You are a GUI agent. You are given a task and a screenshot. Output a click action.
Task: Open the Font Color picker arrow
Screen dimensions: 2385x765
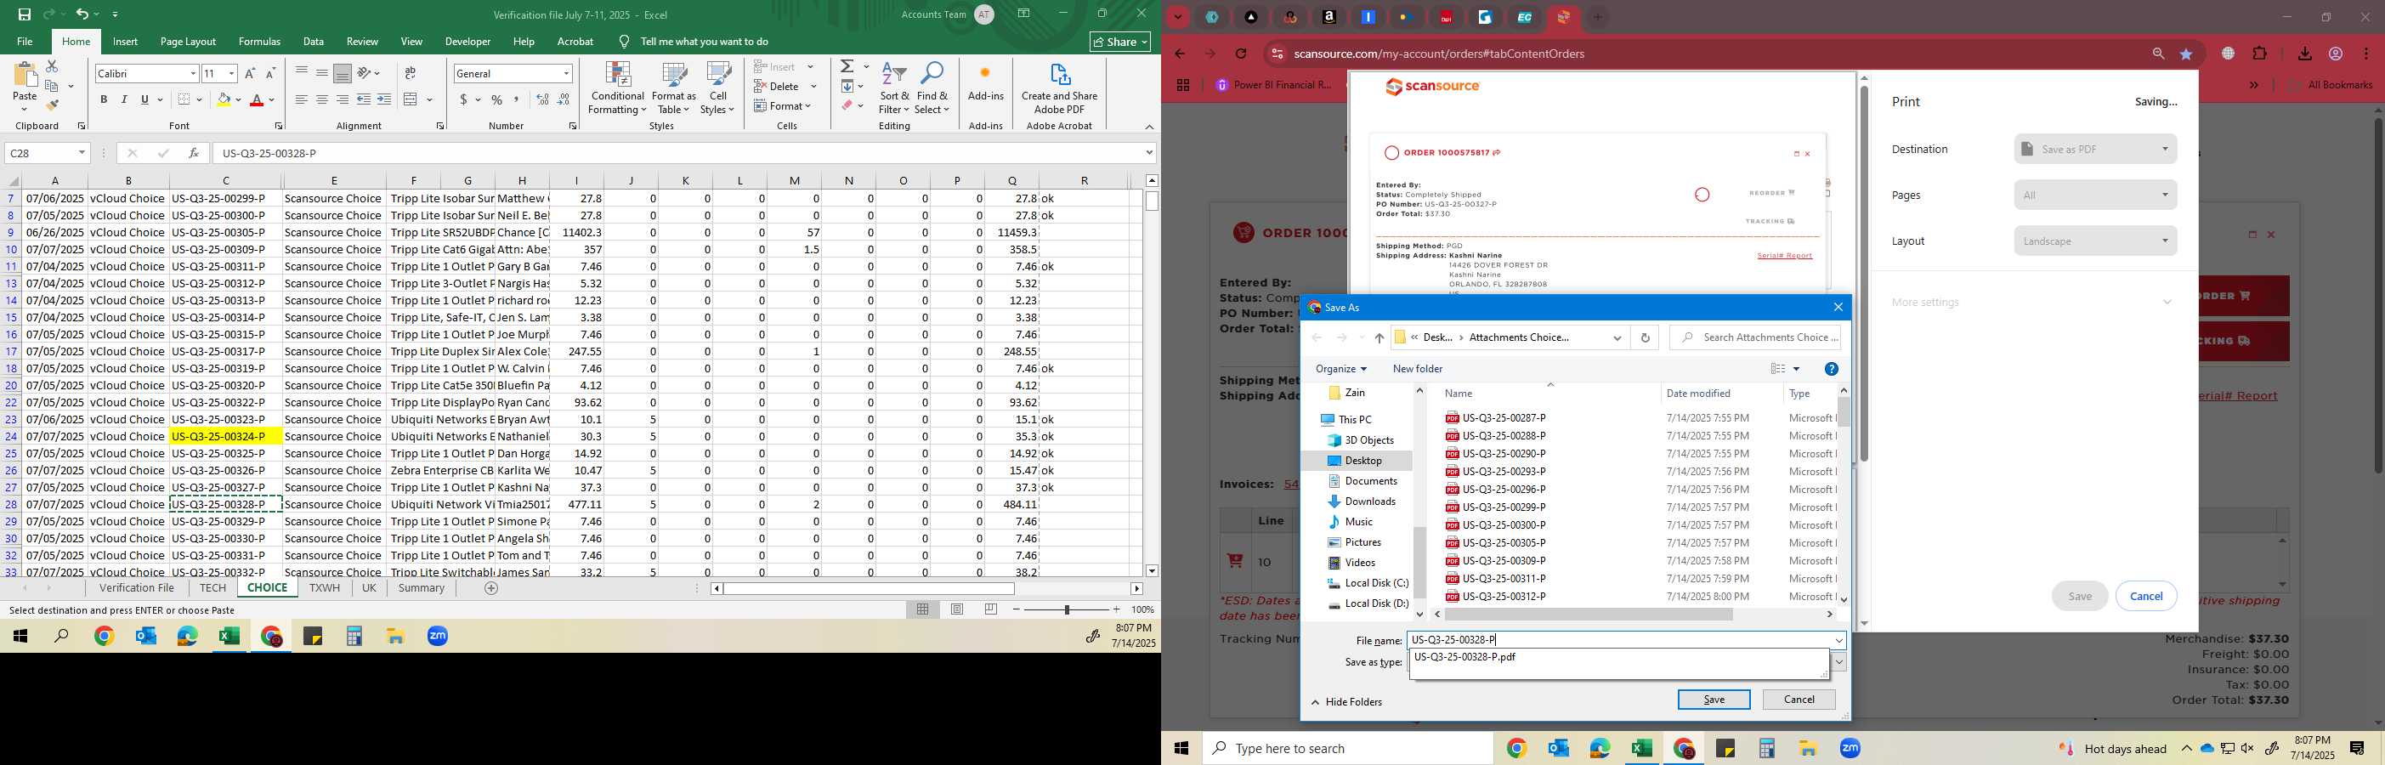[271, 99]
